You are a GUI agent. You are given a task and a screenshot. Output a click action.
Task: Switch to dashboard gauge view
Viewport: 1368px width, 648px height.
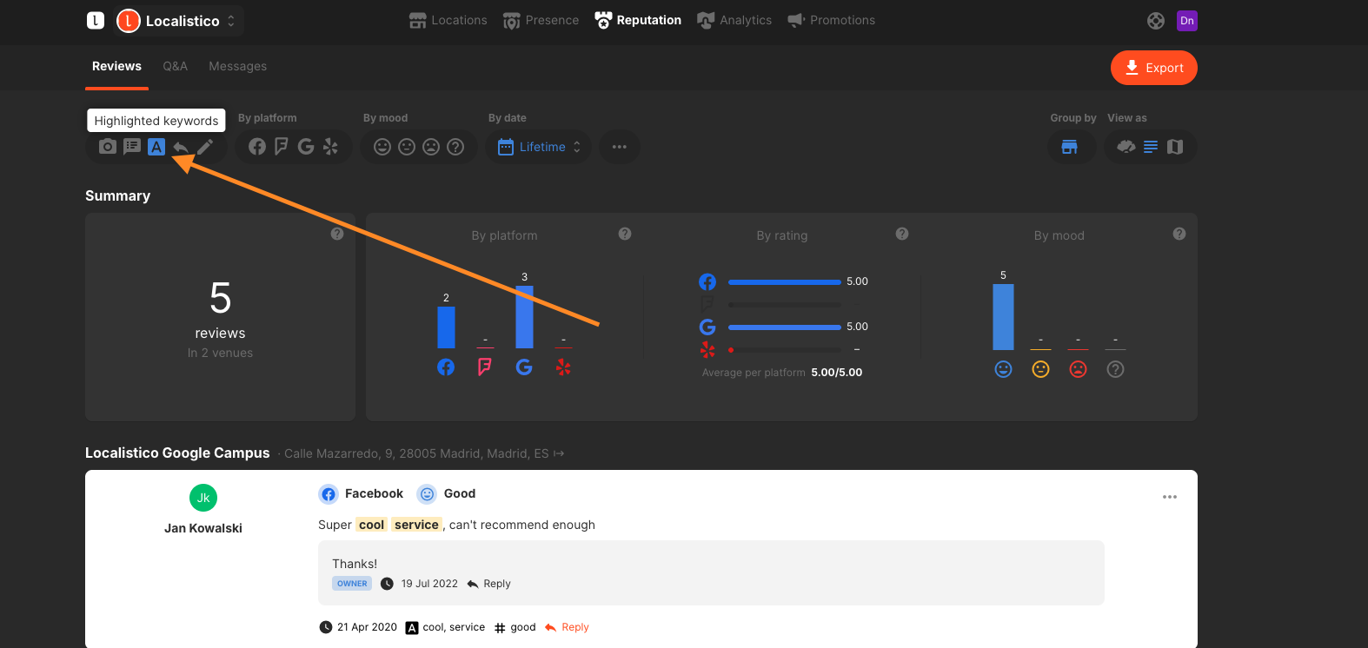click(1126, 147)
